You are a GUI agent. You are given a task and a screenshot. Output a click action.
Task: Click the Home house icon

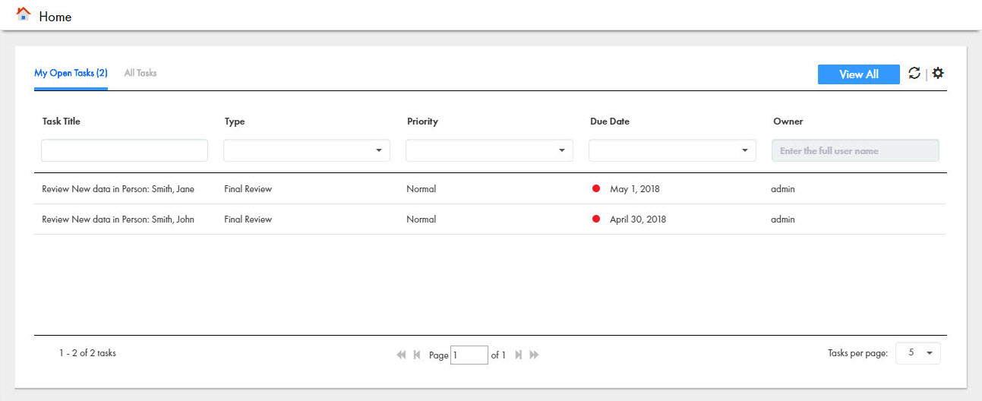(24, 14)
